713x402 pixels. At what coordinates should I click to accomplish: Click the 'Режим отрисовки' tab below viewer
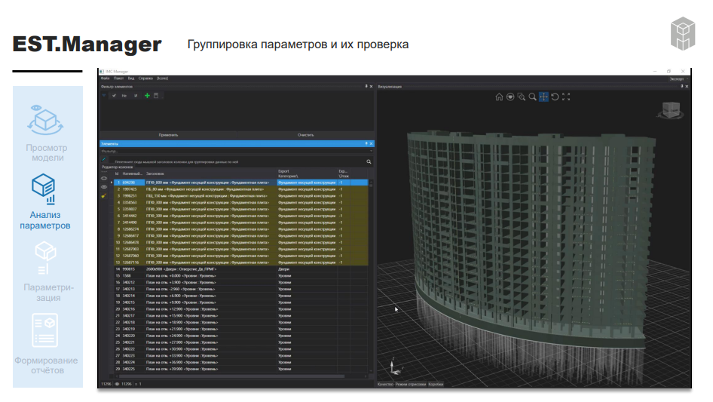(411, 384)
